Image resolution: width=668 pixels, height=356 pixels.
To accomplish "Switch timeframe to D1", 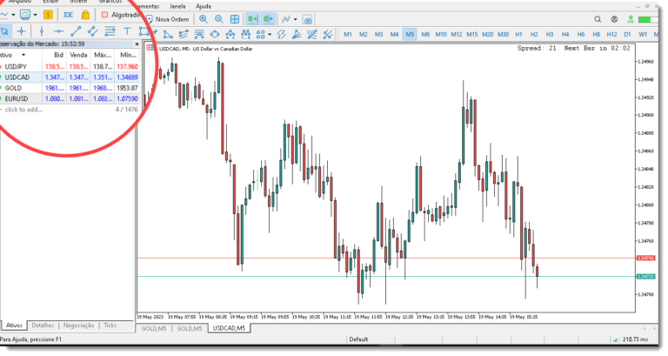I will click(627, 34).
